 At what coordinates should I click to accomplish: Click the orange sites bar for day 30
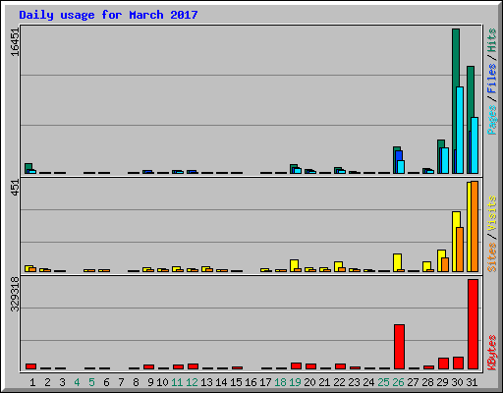coord(460,250)
